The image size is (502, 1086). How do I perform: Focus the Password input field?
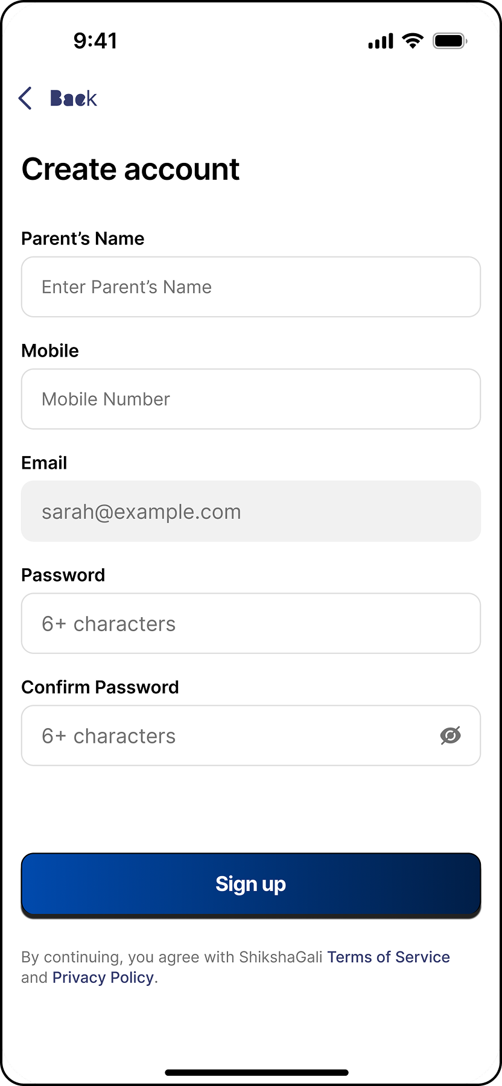coord(251,624)
